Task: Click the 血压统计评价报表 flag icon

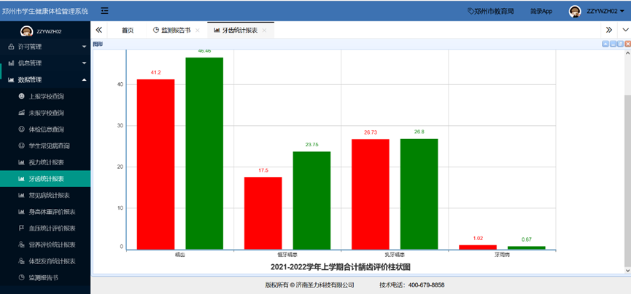Action: (21, 228)
